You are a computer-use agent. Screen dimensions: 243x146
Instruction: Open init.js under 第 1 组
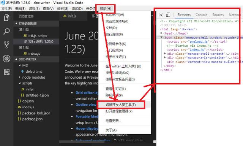tap(36, 35)
